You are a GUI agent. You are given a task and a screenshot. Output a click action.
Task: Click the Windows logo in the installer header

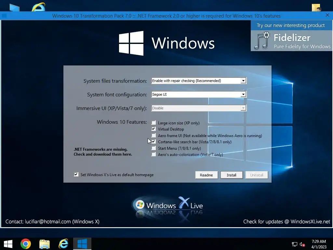pyautogui.click(x=131, y=43)
